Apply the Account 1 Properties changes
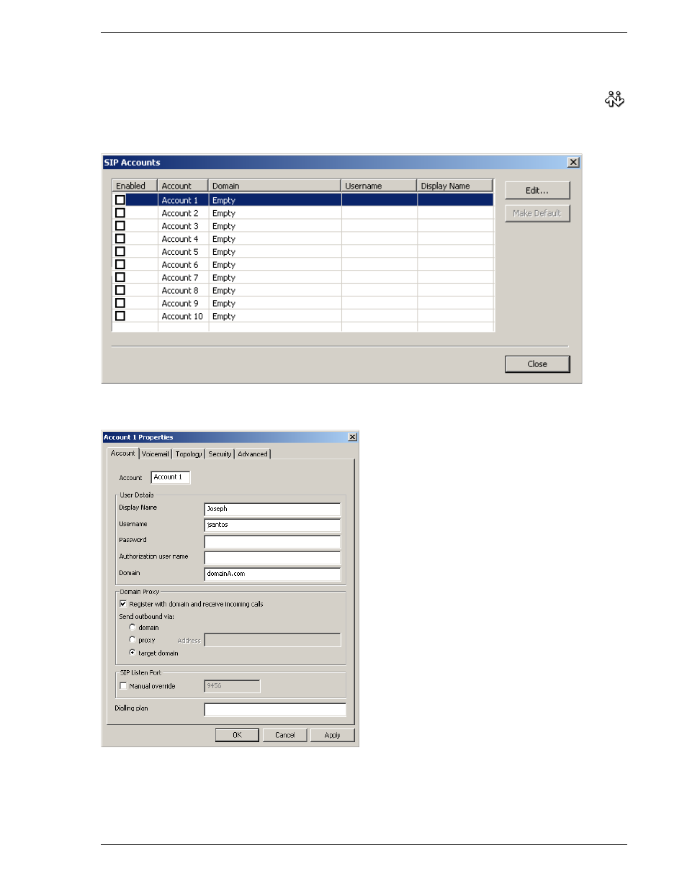 [x=332, y=735]
